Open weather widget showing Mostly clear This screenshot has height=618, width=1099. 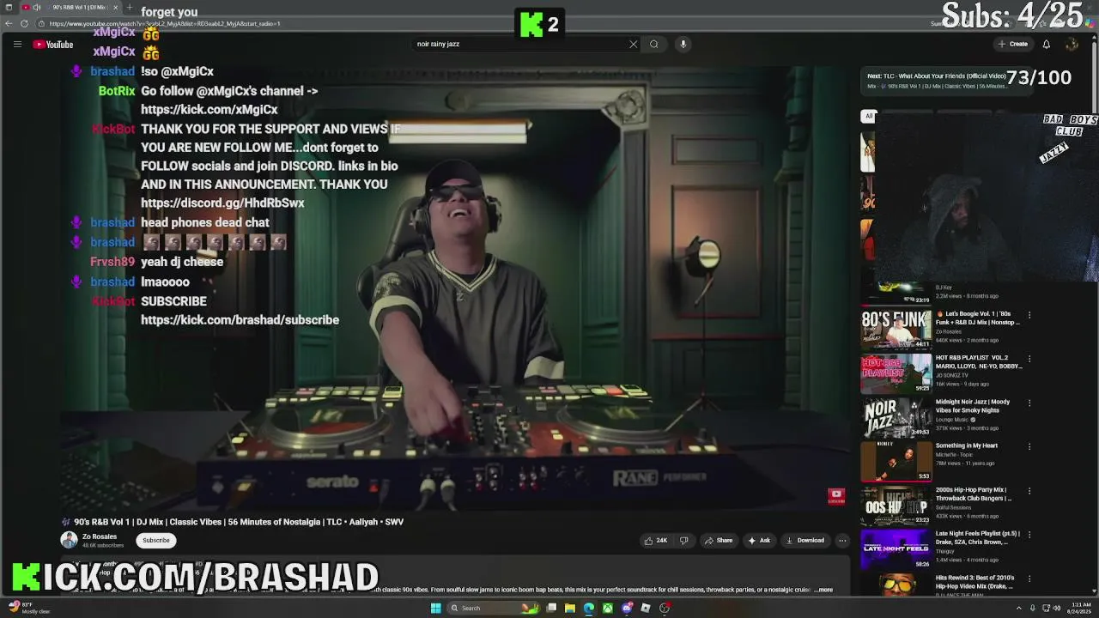click(29, 608)
